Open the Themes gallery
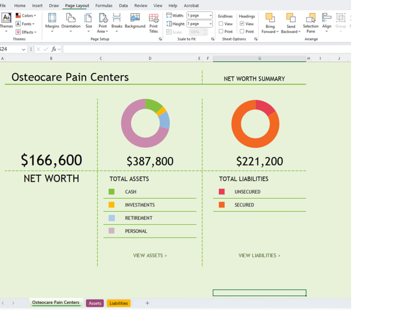This screenshot has width=413, height=310. click(6, 23)
